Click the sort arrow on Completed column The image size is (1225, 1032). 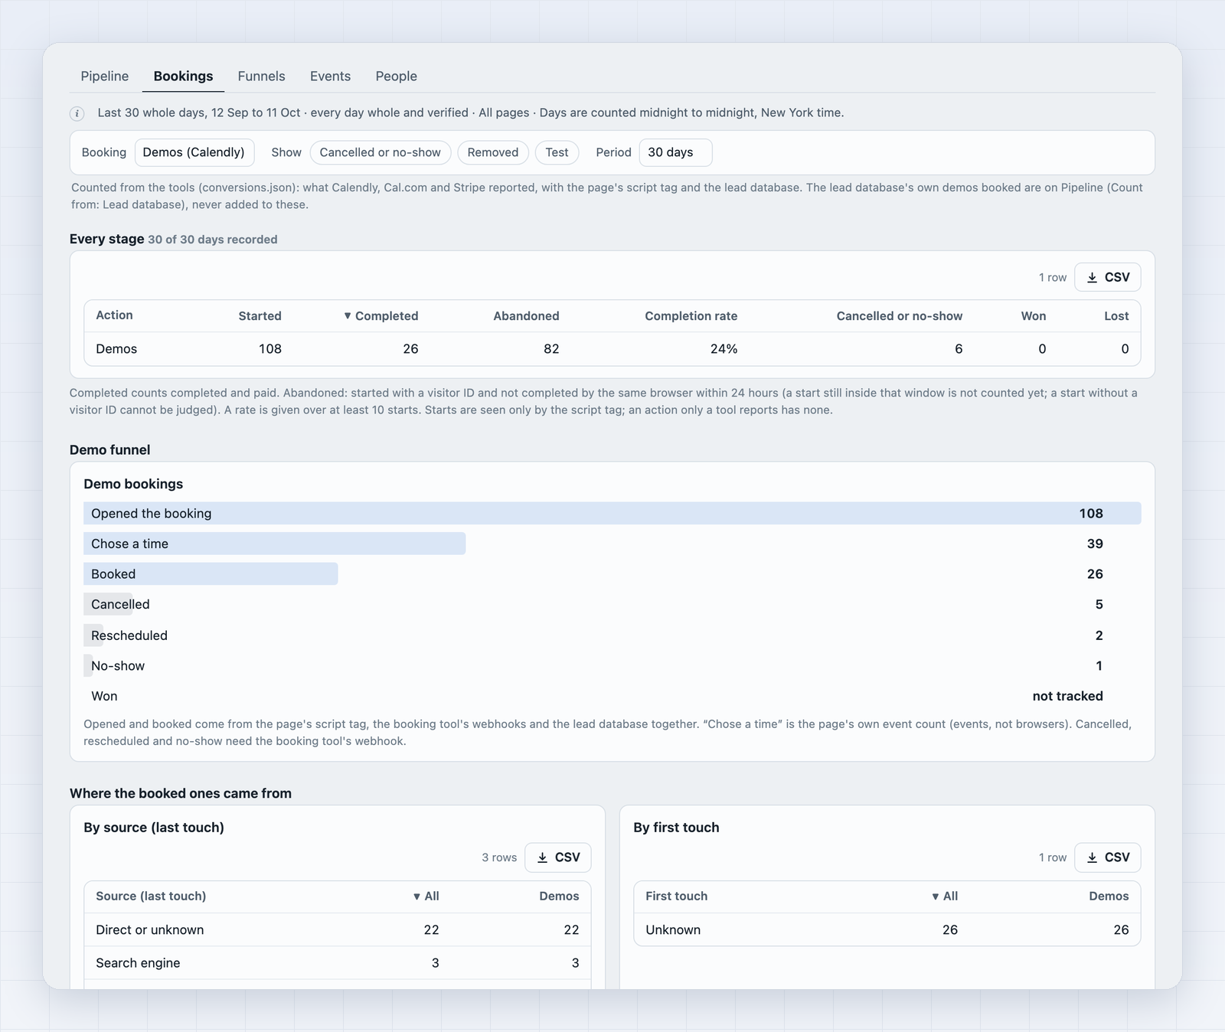348,316
